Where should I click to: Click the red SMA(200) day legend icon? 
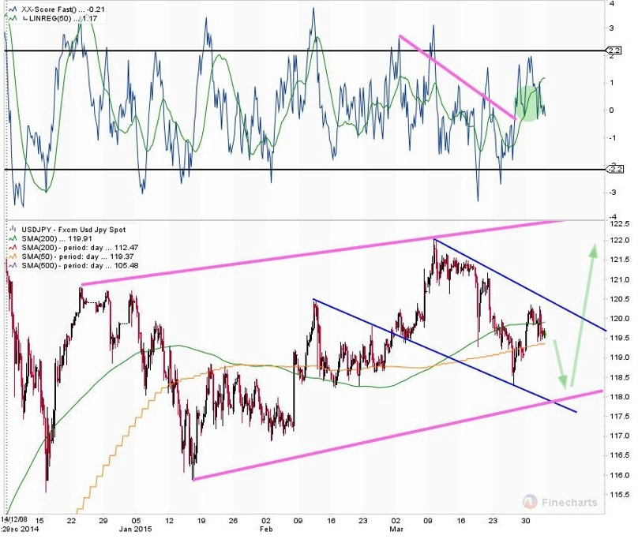pyautogui.click(x=13, y=247)
